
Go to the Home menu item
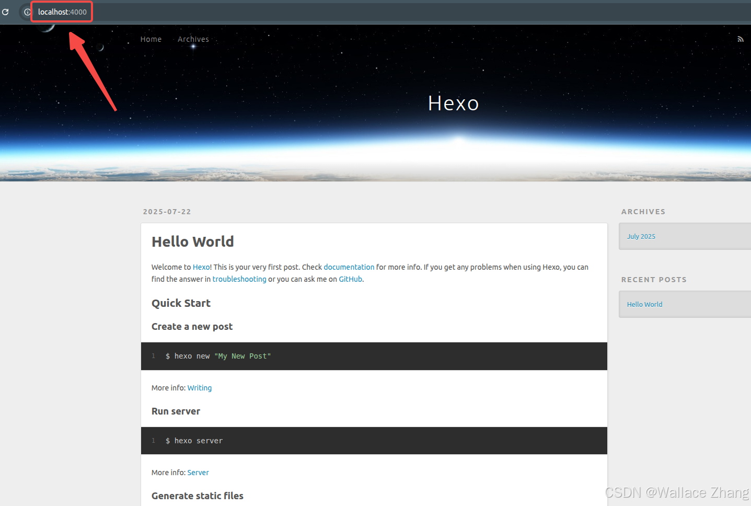(151, 39)
